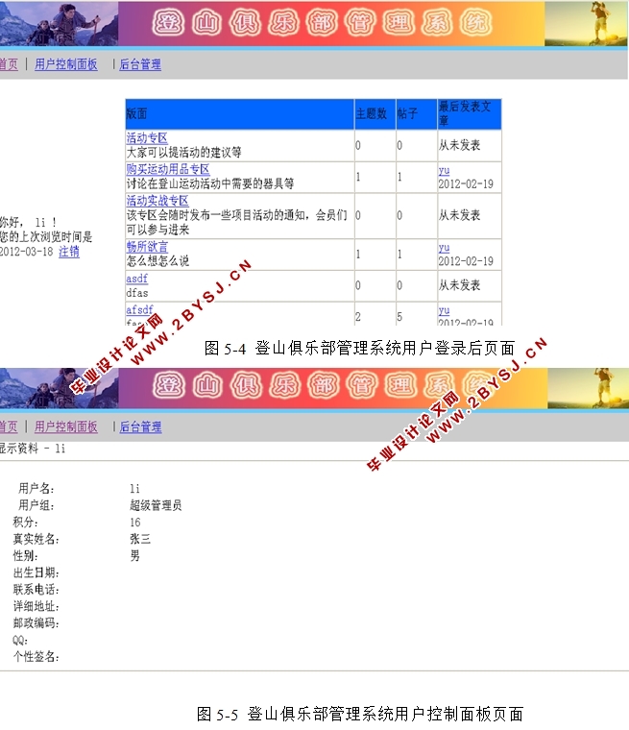Open the 活动专区 forum board

coord(147,137)
